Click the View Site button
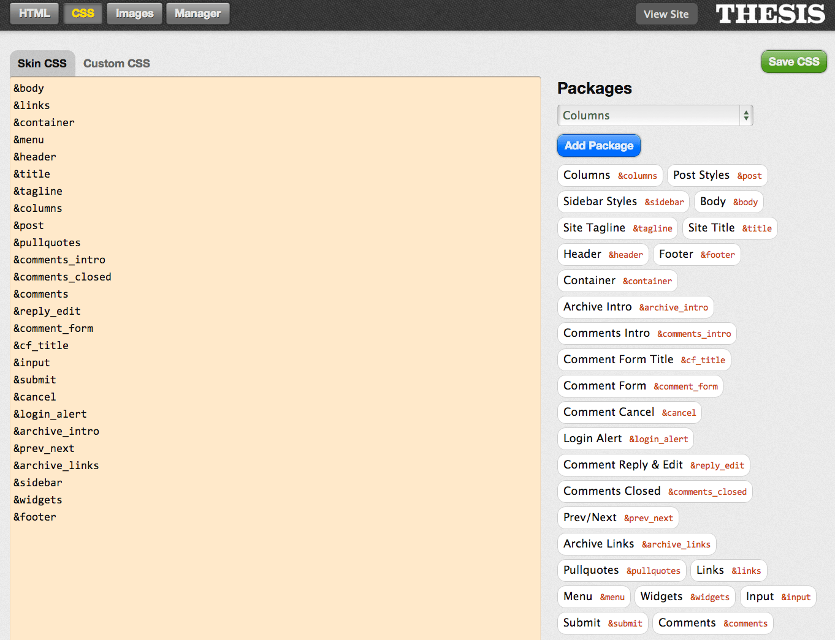The height and width of the screenshot is (640, 835). coord(666,14)
